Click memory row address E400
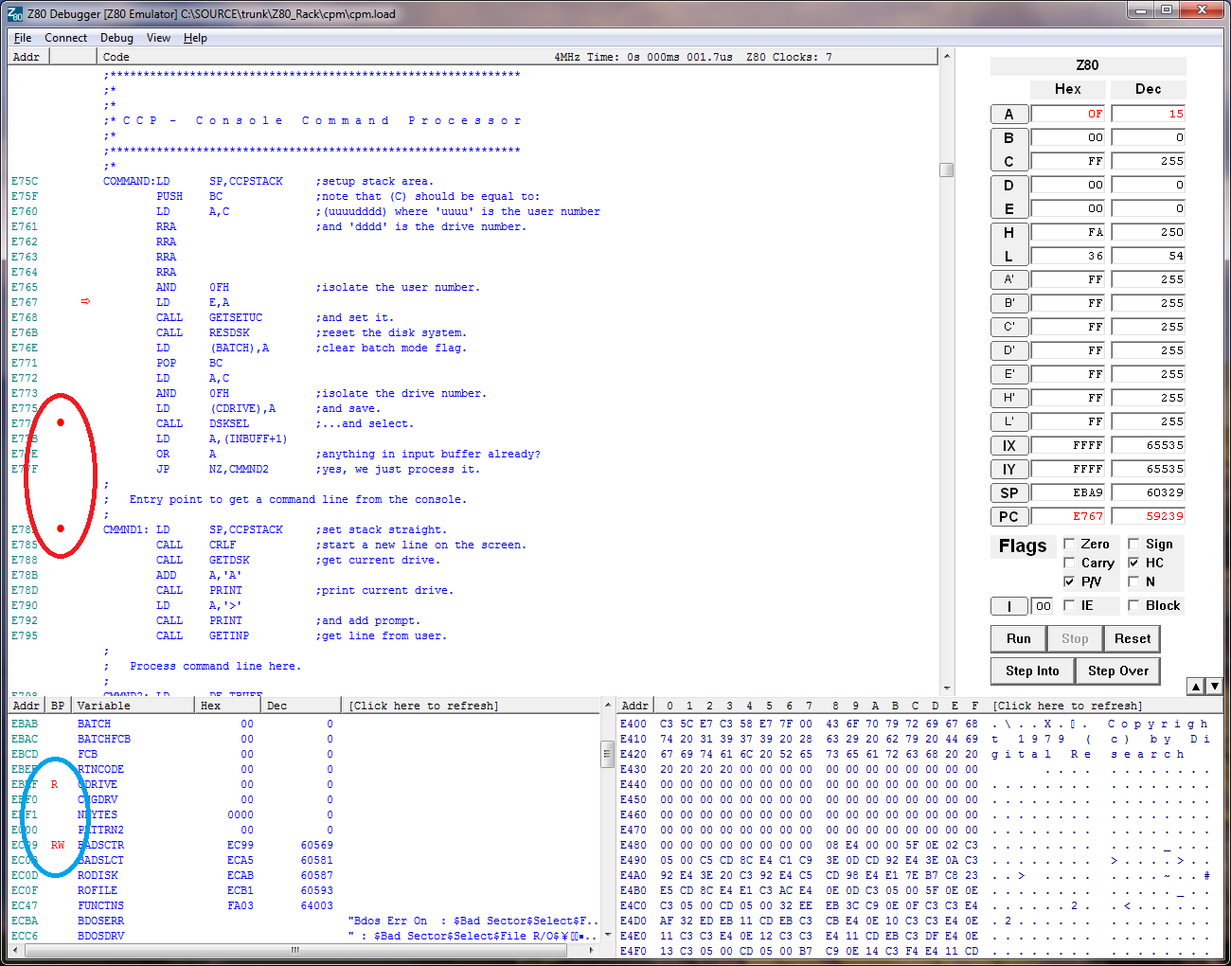1231x966 pixels. click(633, 724)
